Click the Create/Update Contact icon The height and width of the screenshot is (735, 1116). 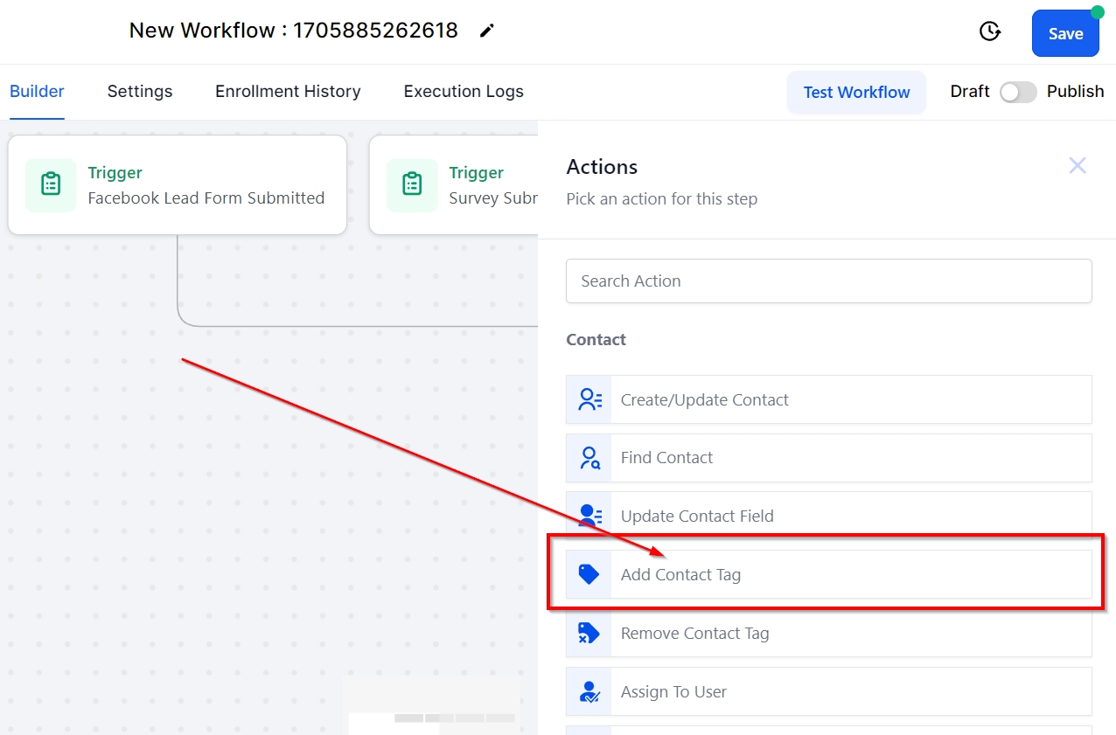tap(589, 400)
